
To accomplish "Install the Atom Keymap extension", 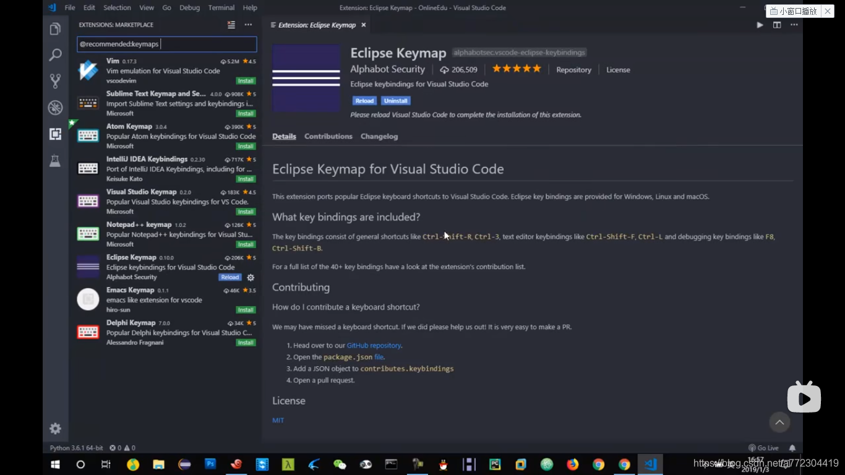I will (x=246, y=147).
